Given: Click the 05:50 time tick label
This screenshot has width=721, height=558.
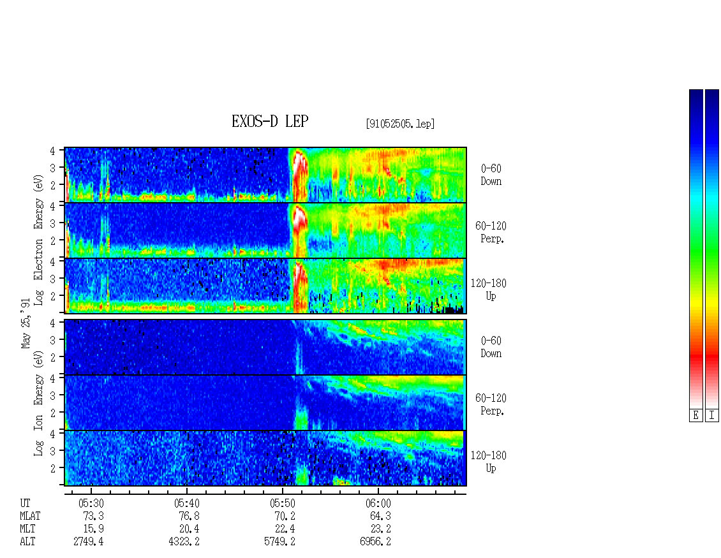Looking at the screenshot, I should 282,503.
